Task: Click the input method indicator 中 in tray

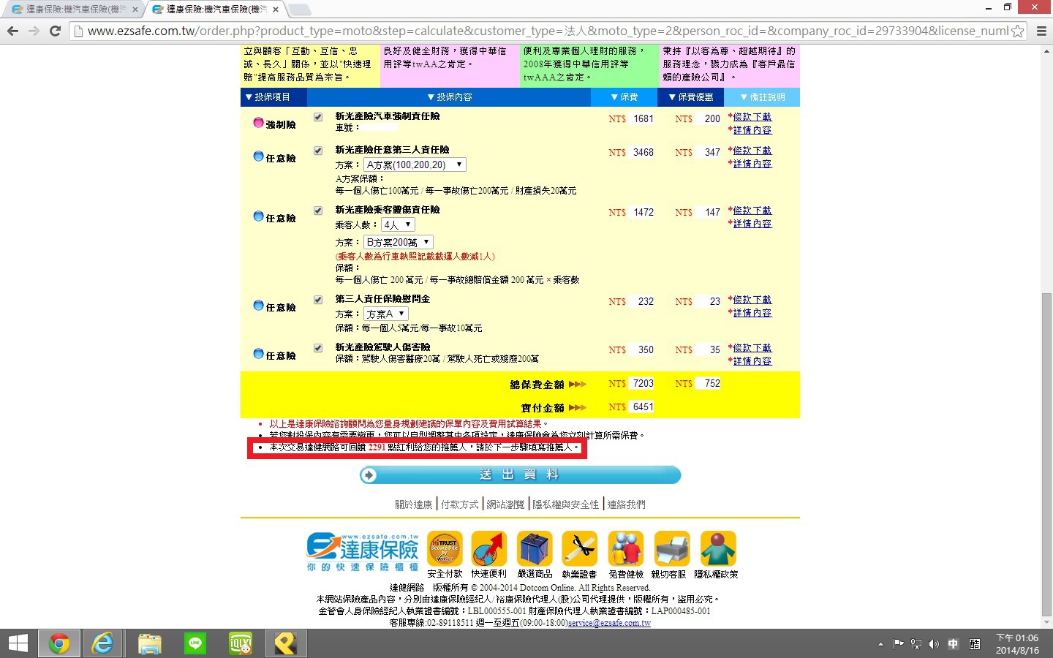Action: click(954, 644)
